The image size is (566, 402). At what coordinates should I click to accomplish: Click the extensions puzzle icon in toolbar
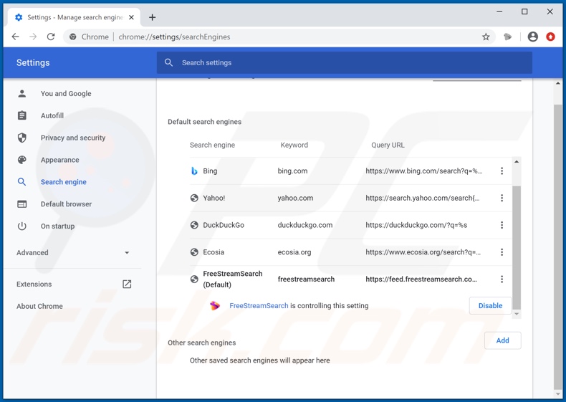click(508, 37)
